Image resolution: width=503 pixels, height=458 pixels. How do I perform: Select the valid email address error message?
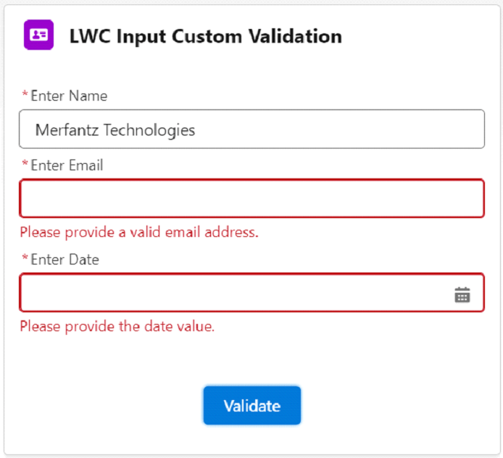[139, 232]
